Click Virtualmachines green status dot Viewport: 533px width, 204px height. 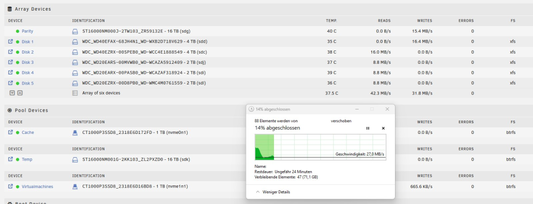point(18,186)
